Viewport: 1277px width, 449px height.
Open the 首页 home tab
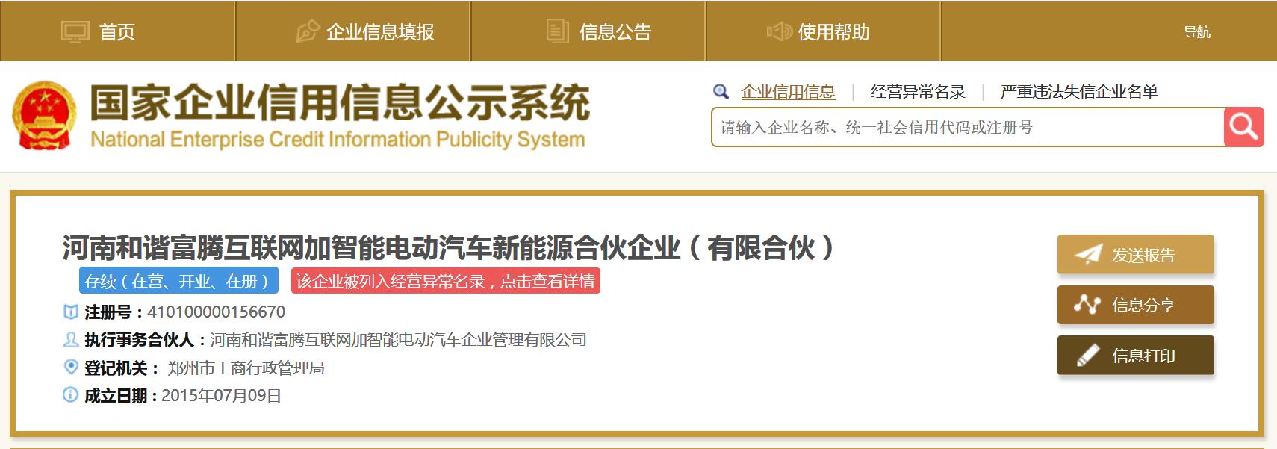(x=117, y=31)
